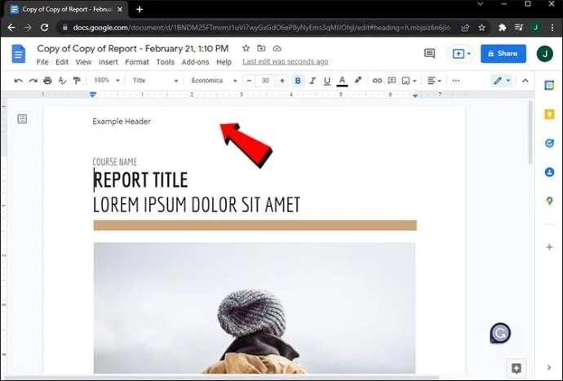
Task: Open the text alignment dropdown
Action: point(434,81)
